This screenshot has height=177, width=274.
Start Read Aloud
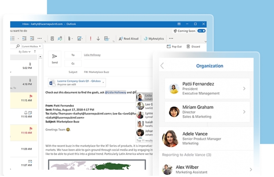point(128,39)
